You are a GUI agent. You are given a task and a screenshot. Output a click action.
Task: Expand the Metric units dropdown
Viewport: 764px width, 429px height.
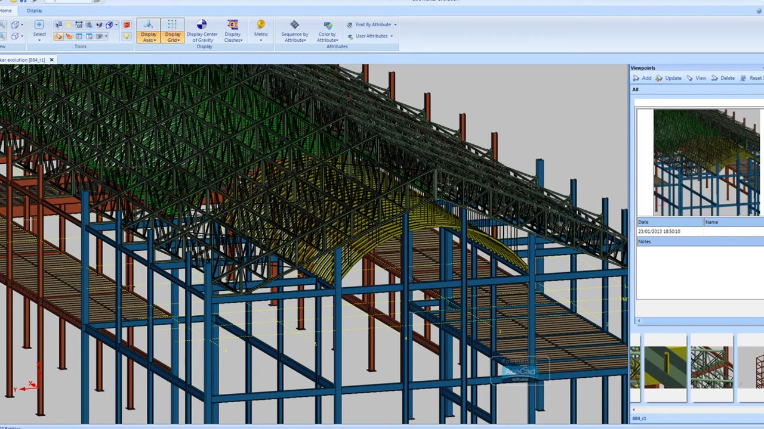tap(261, 41)
